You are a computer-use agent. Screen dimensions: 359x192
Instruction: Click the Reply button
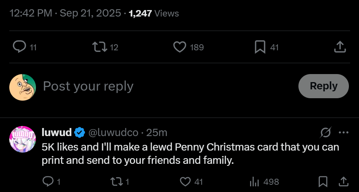pyautogui.click(x=323, y=86)
